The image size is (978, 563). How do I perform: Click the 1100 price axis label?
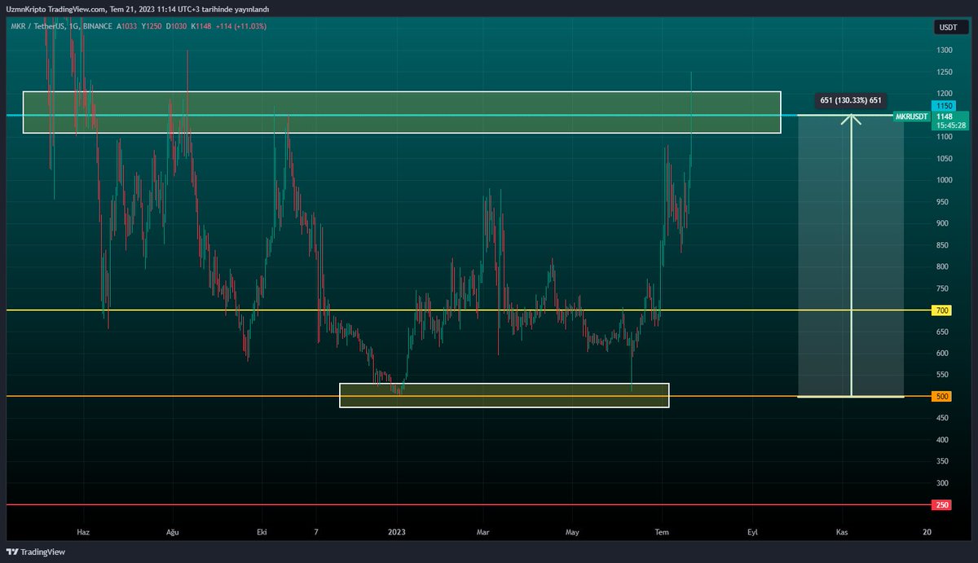coord(944,137)
